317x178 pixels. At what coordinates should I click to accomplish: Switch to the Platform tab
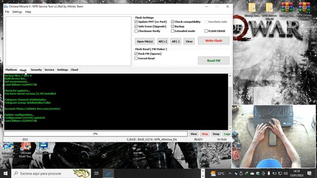click(x=11, y=70)
